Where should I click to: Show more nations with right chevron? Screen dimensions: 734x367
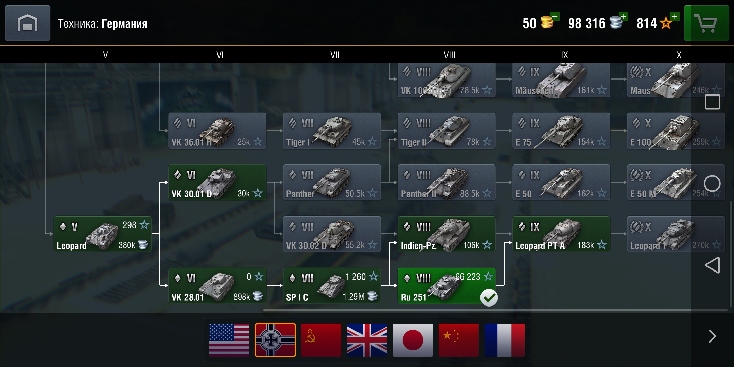pos(712,336)
